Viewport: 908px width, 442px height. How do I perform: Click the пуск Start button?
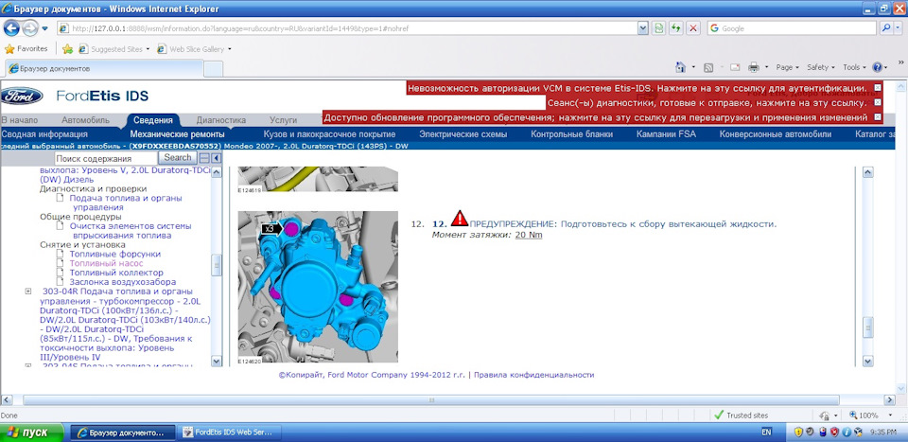tap(32, 433)
